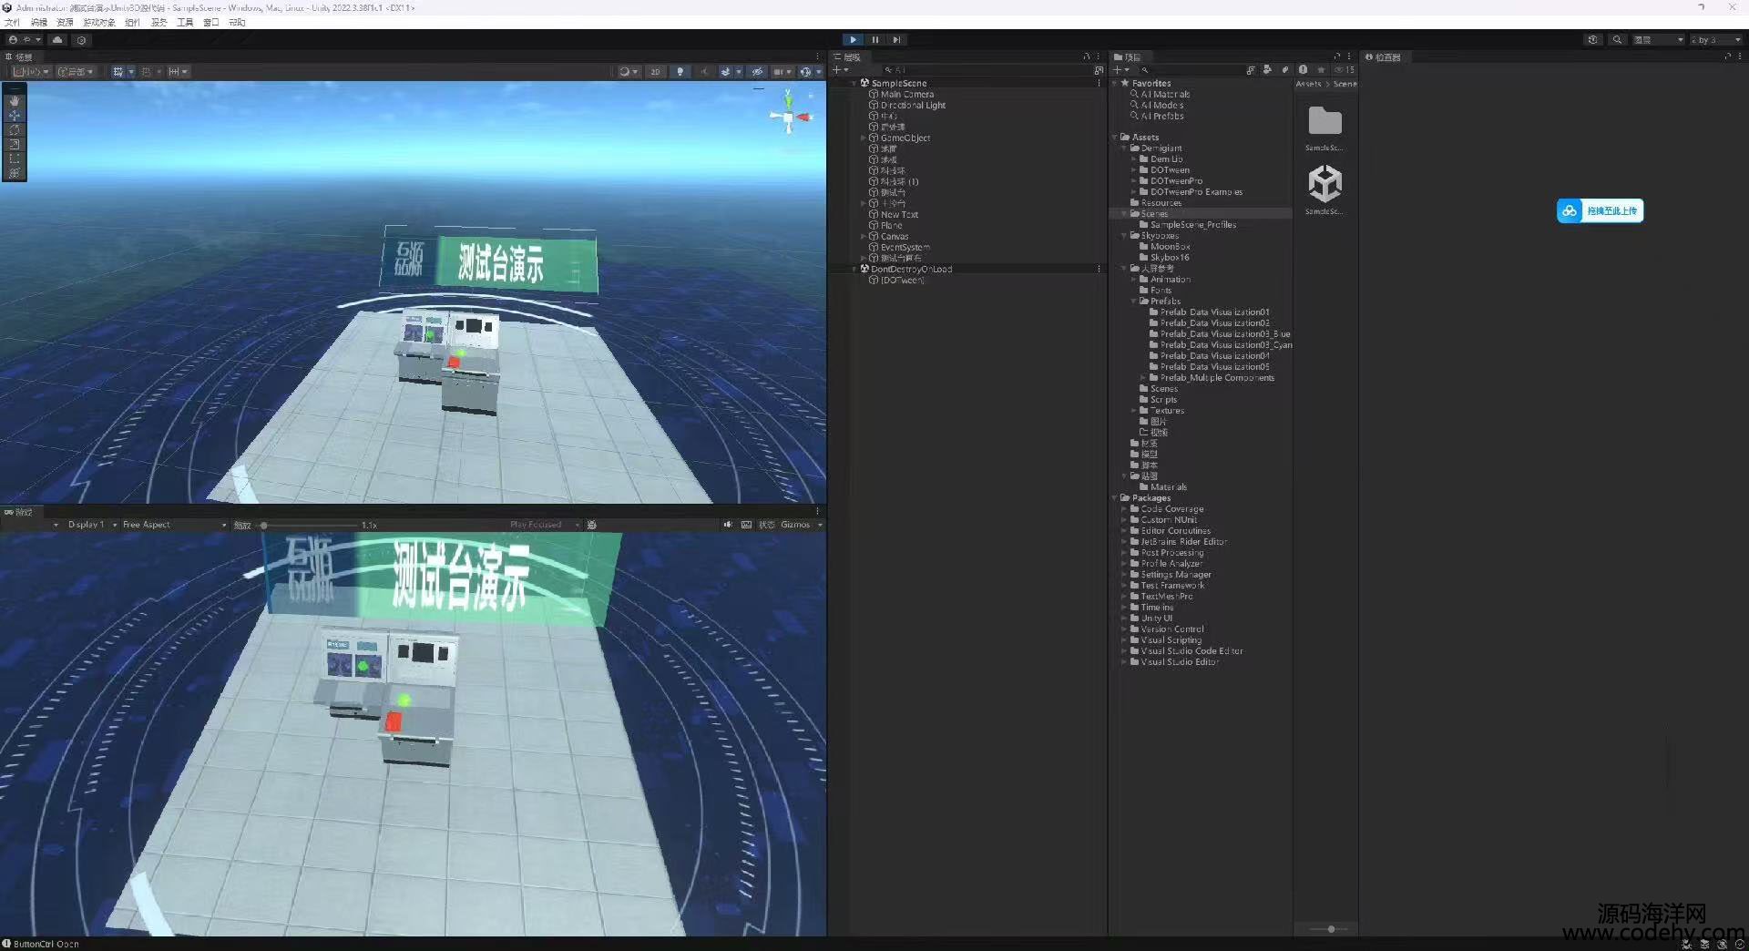The height and width of the screenshot is (951, 1749).
Task: Pause the game playback
Action: pos(874,40)
